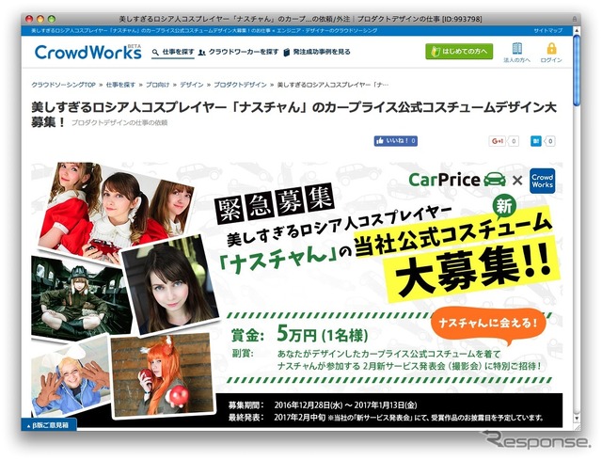Click the dark-haired portrait photo
This screenshot has width=602, height=460.
tap(171, 285)
